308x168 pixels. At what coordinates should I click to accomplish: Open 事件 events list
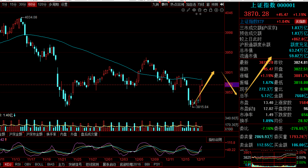coord(165,4)
